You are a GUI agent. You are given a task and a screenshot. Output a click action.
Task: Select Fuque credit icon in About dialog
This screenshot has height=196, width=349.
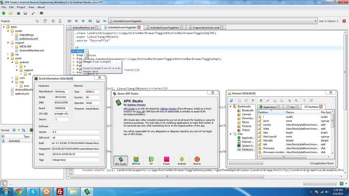pyautogui.click(x=166, y=161)
